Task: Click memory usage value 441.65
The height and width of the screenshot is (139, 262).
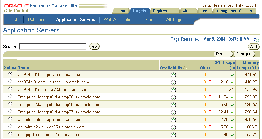Action: tap(251, 75)
